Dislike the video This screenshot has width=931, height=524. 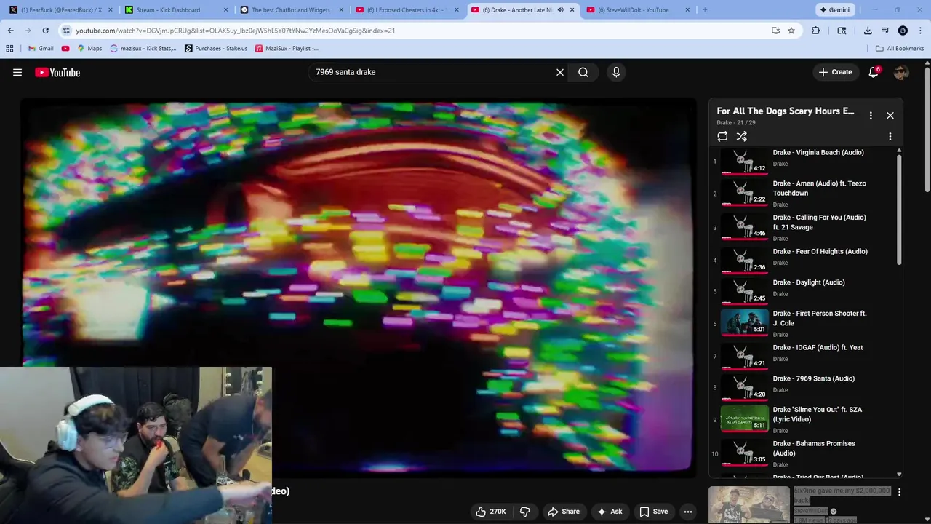pos(524,512)
